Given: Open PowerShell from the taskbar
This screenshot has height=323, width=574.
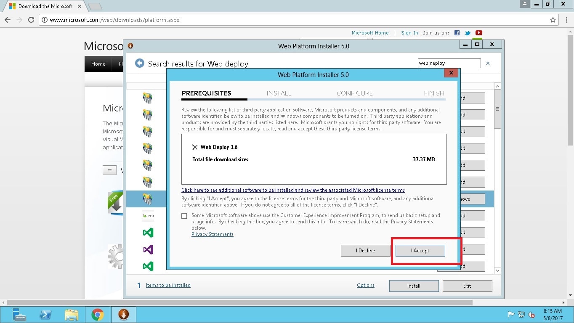Looking at the screenshot, I should click(45, 315).
